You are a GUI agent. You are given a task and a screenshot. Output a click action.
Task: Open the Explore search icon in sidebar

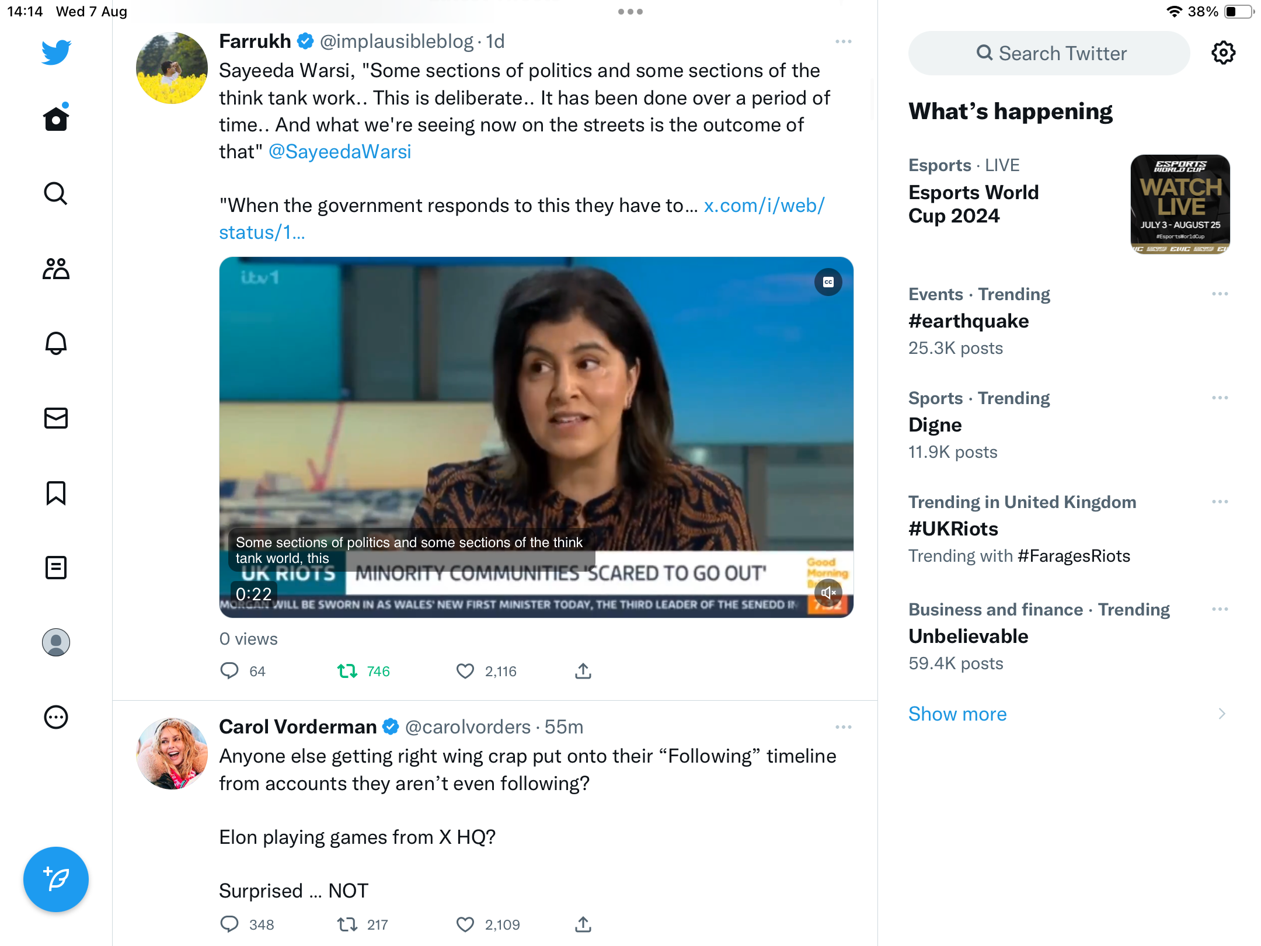(56, 194)
